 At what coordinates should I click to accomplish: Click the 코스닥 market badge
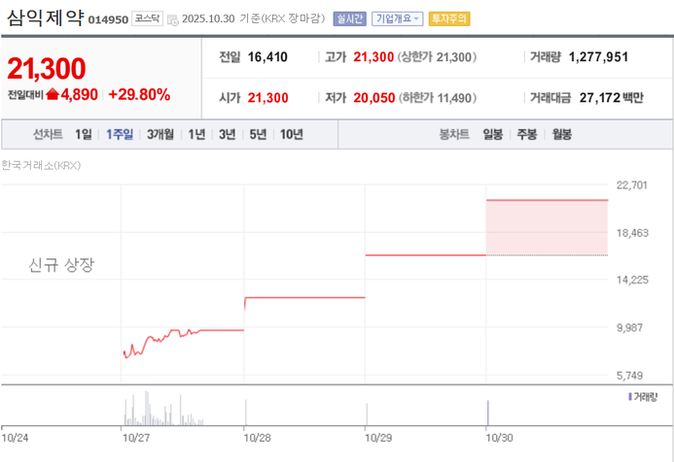[x=148, y=18]
